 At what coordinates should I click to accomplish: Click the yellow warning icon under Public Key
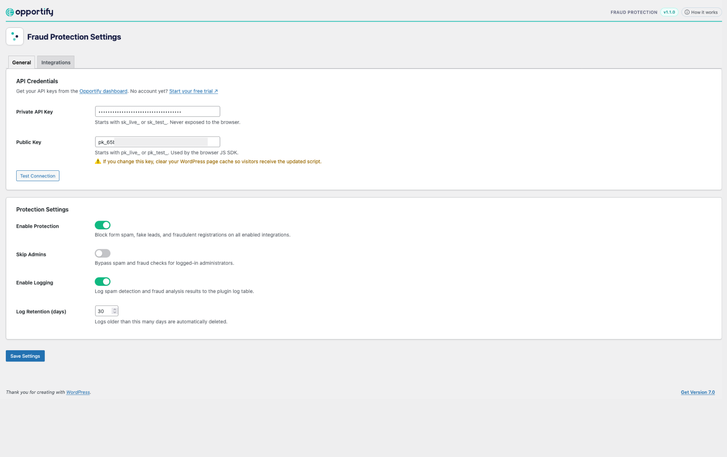pos(98,161)
